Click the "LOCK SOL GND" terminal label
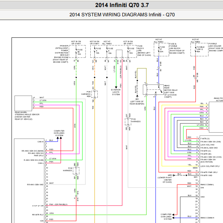Image resolution: width=223 pixels, height=223 pixels. (207, 144)
